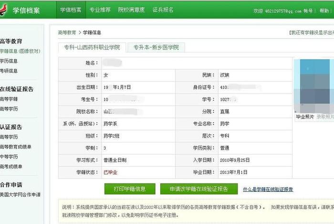The image size is (334, 224).
Task: Click the 打印学籍信息 button
Action: coord(130,189)
